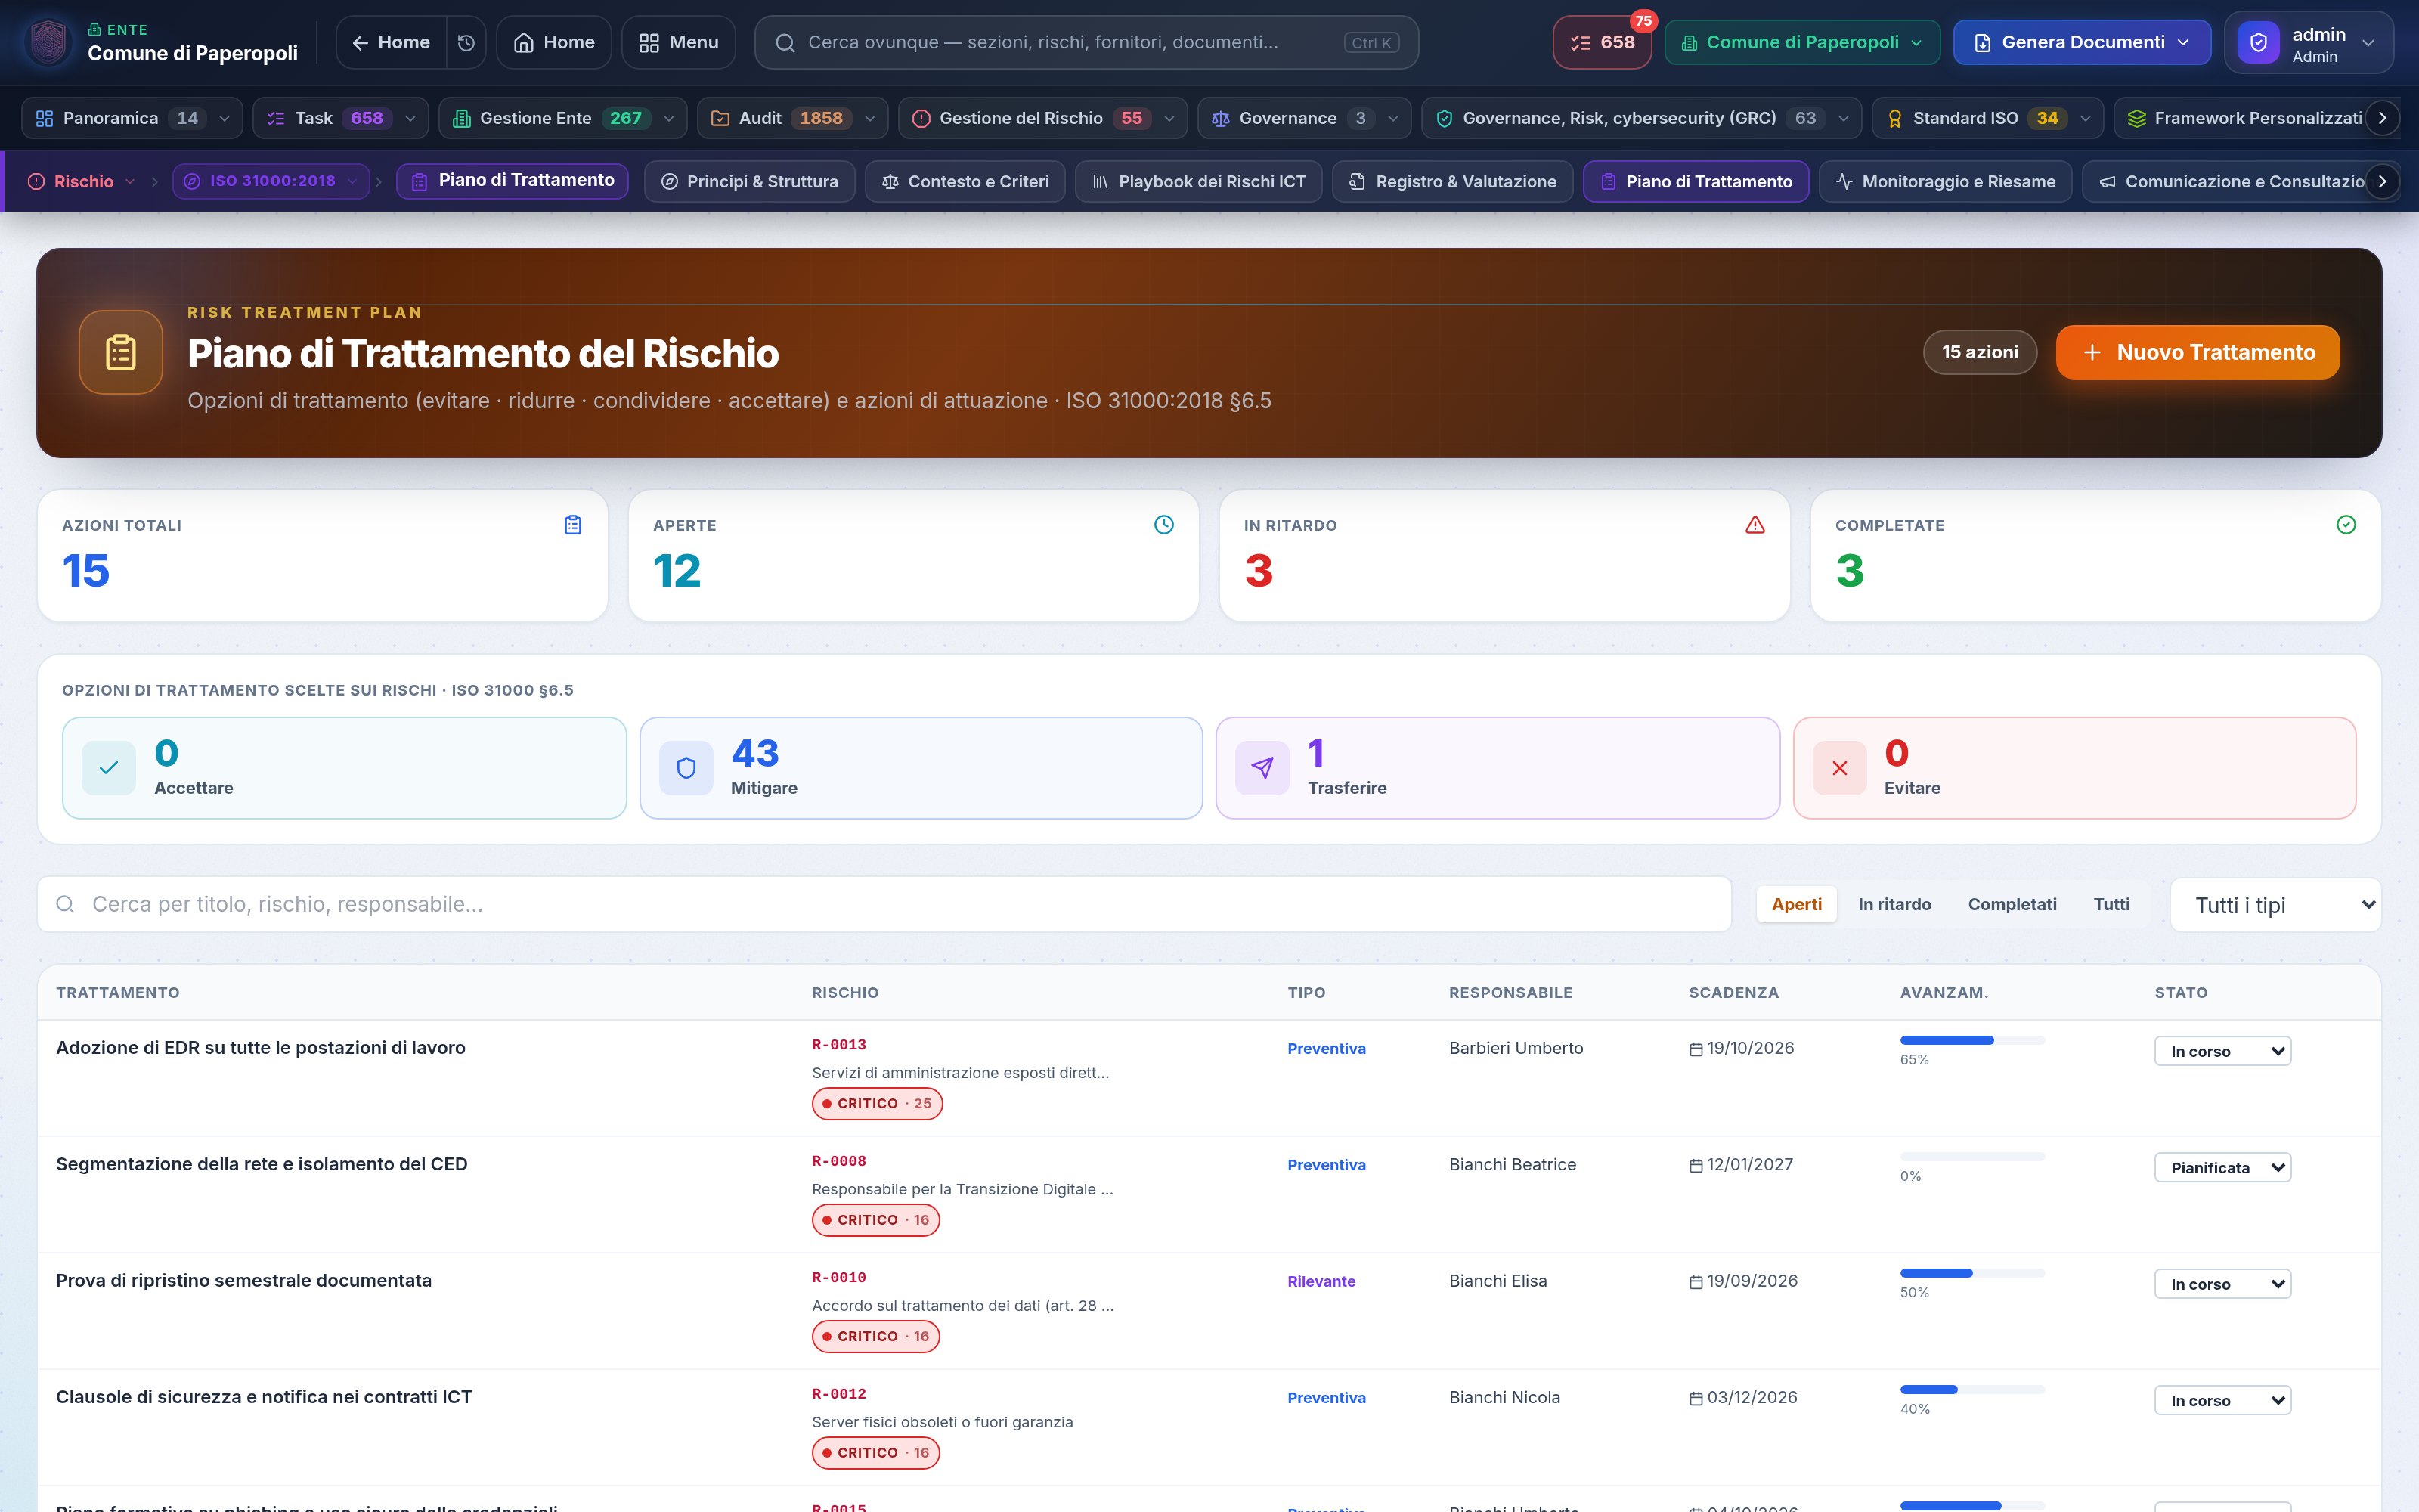
Task: Change status dropdown for Segmentazione della rete row
Action: [2222, 1167]
